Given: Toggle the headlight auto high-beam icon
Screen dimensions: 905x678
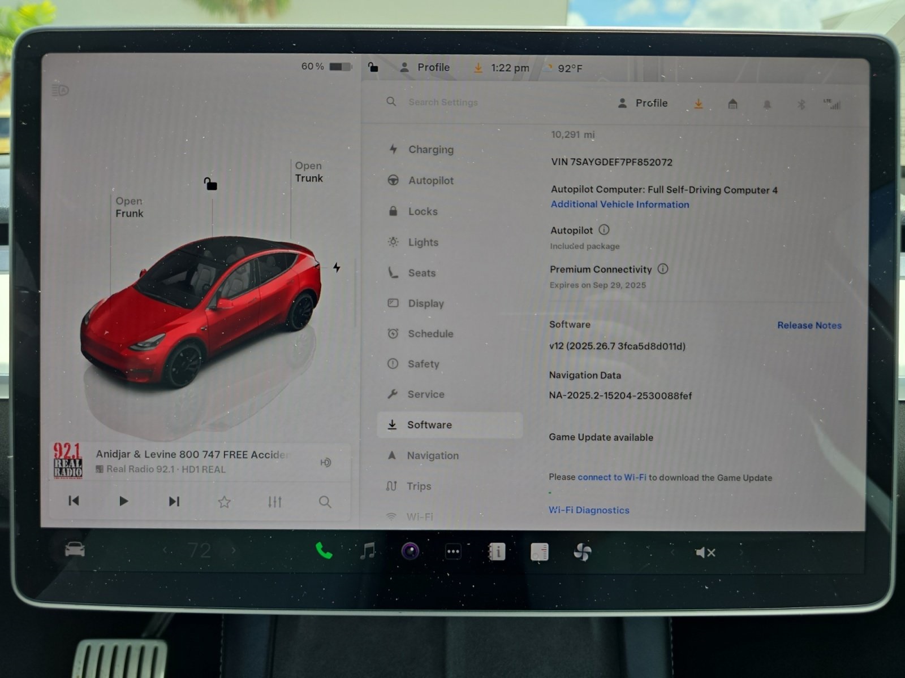Looking at the screenshot, I should pyautogui.click(x=60, y=90).
